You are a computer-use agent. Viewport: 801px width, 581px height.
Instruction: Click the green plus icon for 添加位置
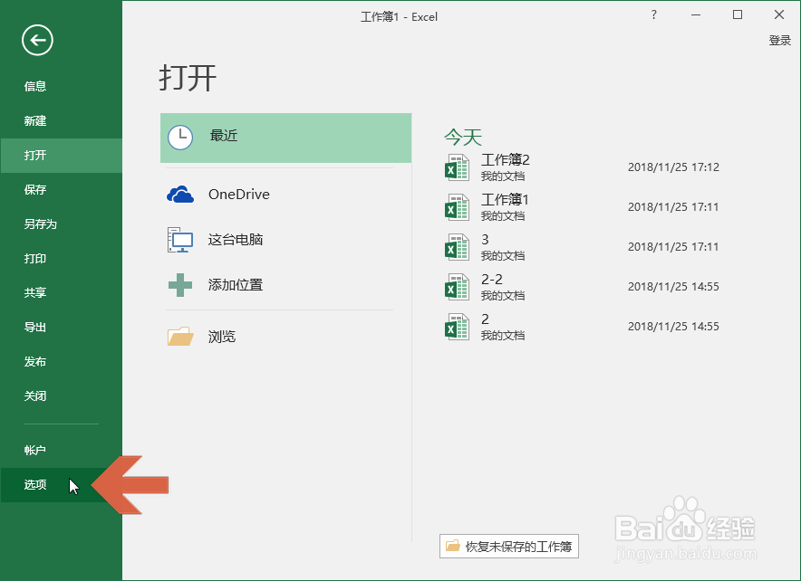pos(180,285)
